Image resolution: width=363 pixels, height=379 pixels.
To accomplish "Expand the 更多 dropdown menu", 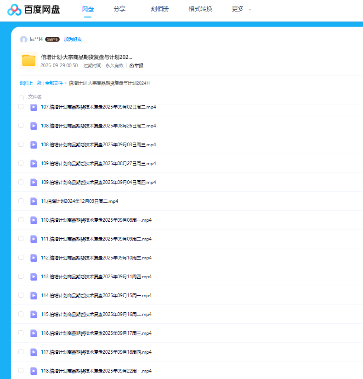I will (242, 9).
